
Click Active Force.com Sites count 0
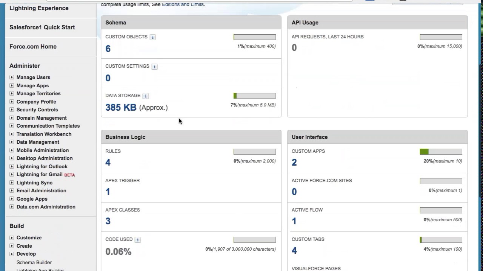pyautogui.click(x=294, y=192)
